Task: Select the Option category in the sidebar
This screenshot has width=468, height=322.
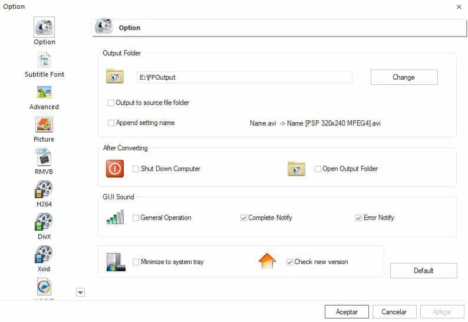Action: click(x=44, y=31)
